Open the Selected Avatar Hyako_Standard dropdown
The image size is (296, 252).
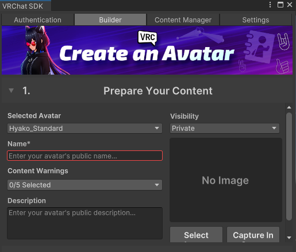(84, 128)
